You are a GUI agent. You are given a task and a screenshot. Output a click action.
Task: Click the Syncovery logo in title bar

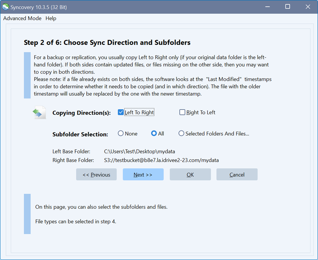coord(6,7)
